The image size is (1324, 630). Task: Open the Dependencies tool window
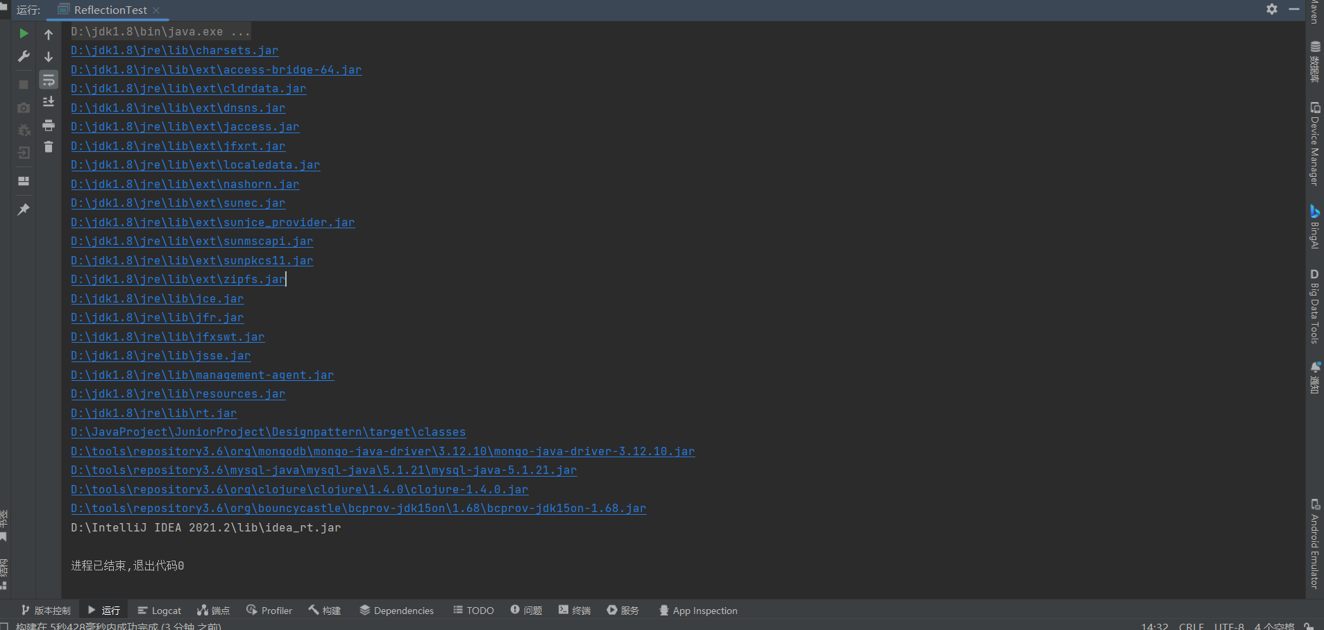pyautogui.click(x=396, y=611)
